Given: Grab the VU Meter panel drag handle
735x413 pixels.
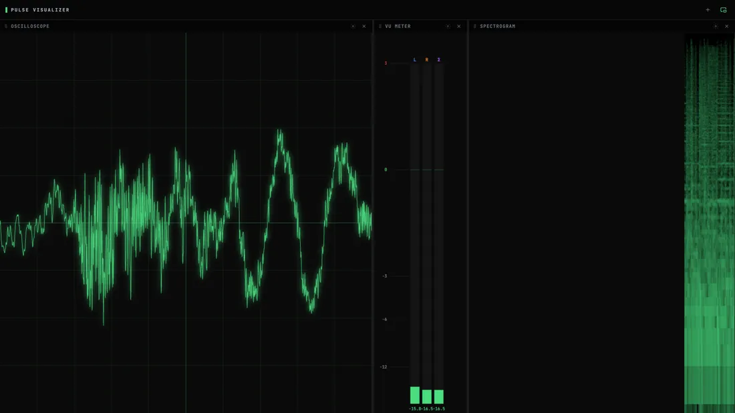Looking at the screenshot, I should [380, 26].
